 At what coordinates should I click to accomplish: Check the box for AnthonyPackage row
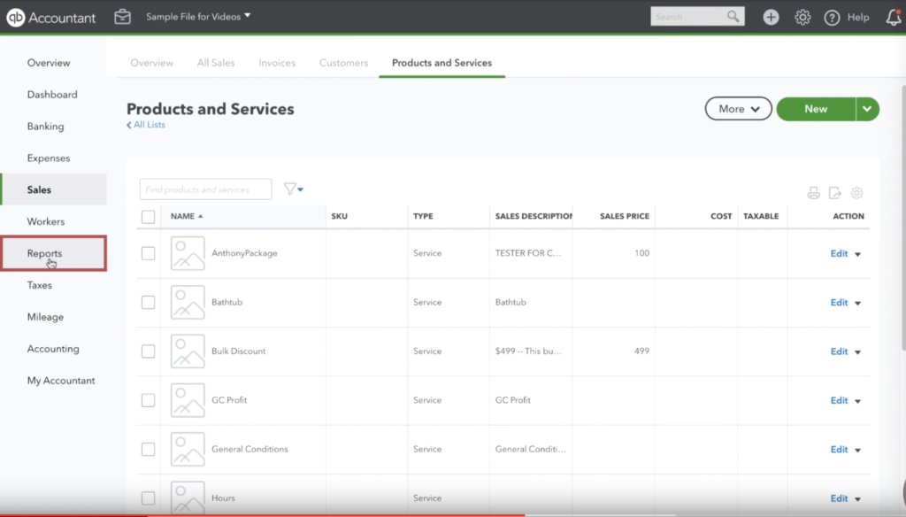(x=148, y=253)
